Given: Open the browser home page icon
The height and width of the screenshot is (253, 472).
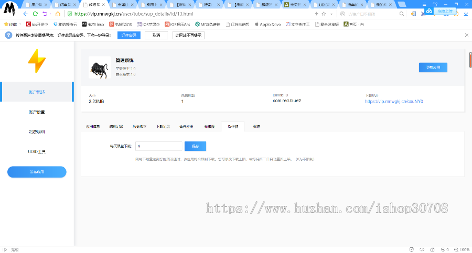Looking at the screenshot, I should point(58,14).
